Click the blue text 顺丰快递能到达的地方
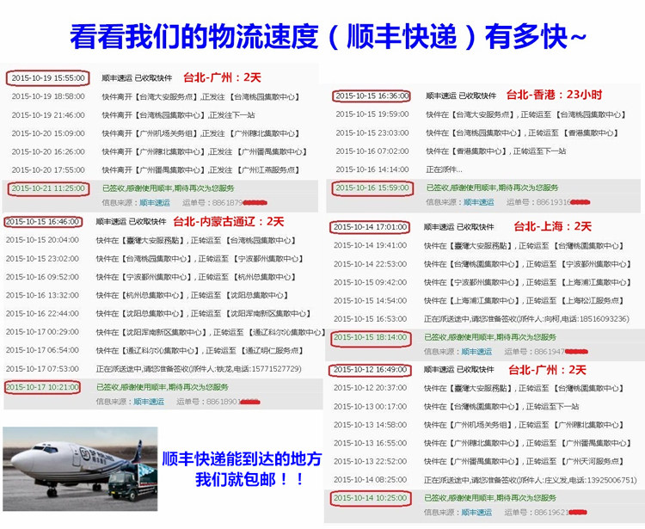 pyautogui.click(x=242, y=459)
